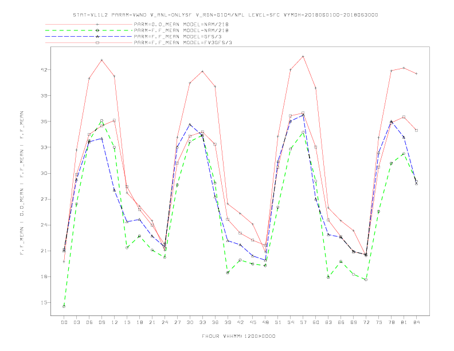Click x-axis forecast hour label 27
The height and width of the screenshot is (351, 454).
click(x=177, y=322)
